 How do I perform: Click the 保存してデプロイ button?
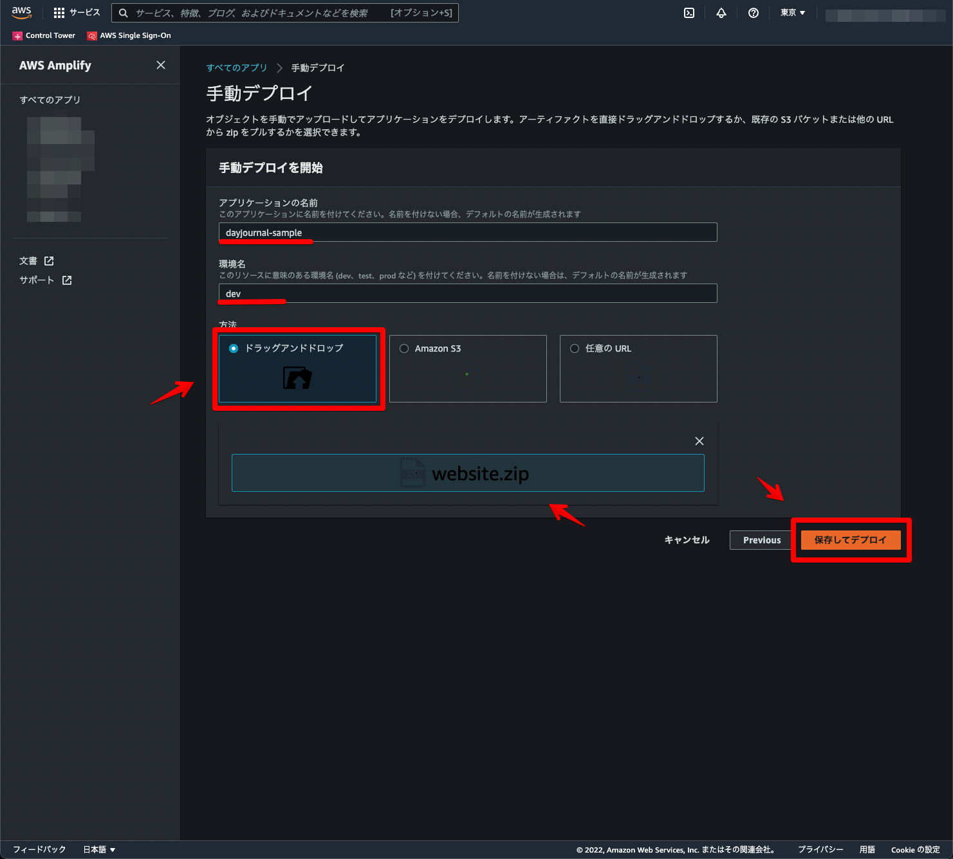(x=850, y=539)
